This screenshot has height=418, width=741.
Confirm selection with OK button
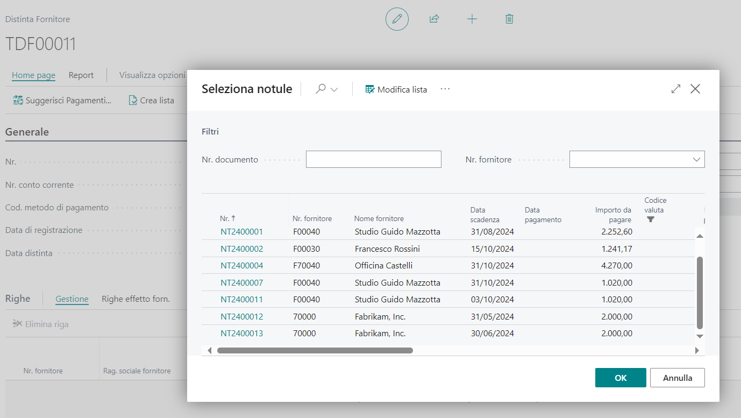pyautogui.click(x=620, y=378)
